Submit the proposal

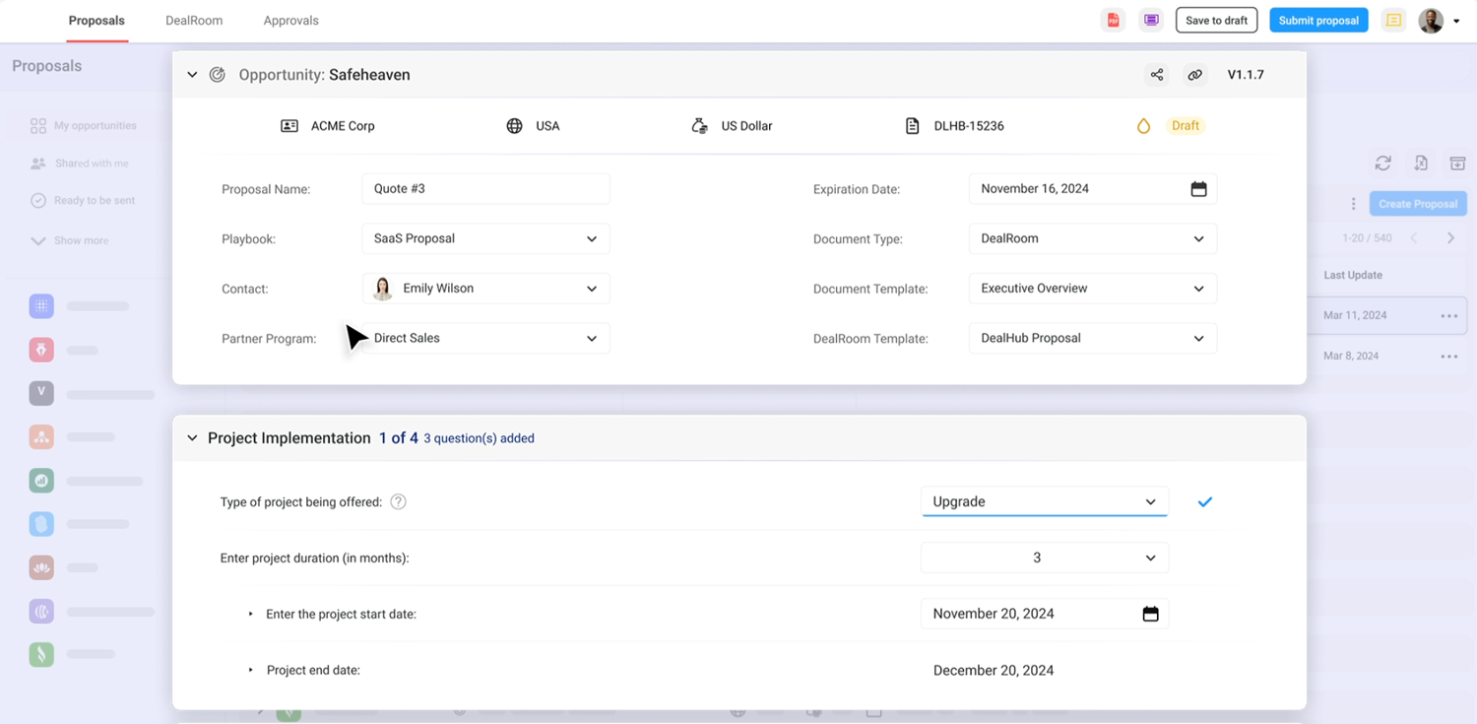pos(1318,19)
